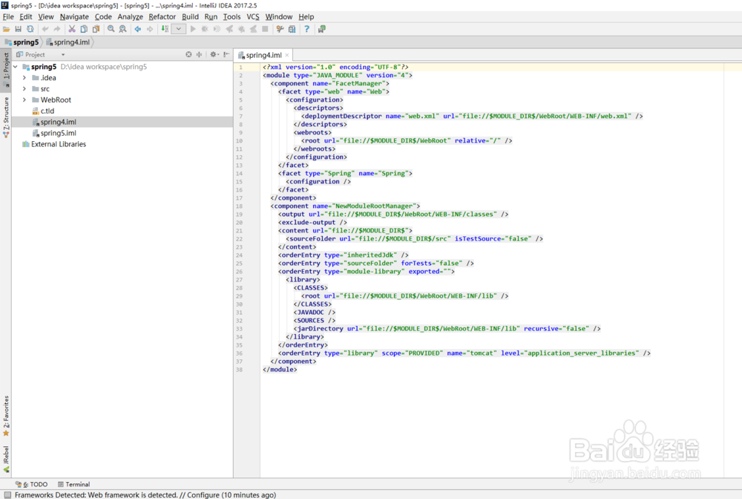Open Settings via the wrench icon
Image resolution: width=742 pixels, height=499 pixels.
coord(280,30)
